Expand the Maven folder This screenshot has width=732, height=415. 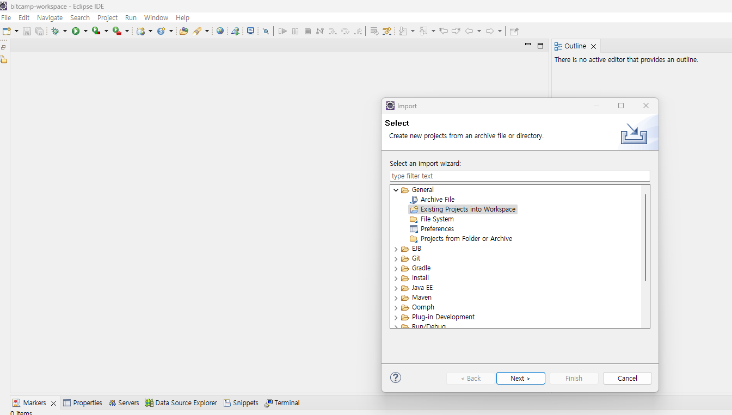click(396, 298)
